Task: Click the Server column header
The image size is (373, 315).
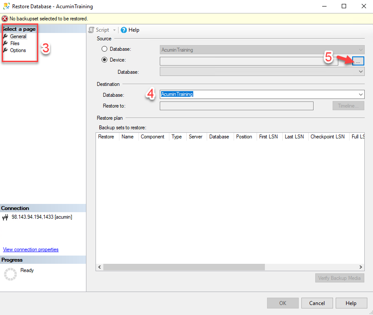Action: (x=197, y=137)
